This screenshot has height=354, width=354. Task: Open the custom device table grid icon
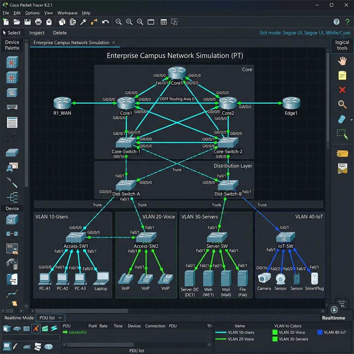[x=164, y=22]
